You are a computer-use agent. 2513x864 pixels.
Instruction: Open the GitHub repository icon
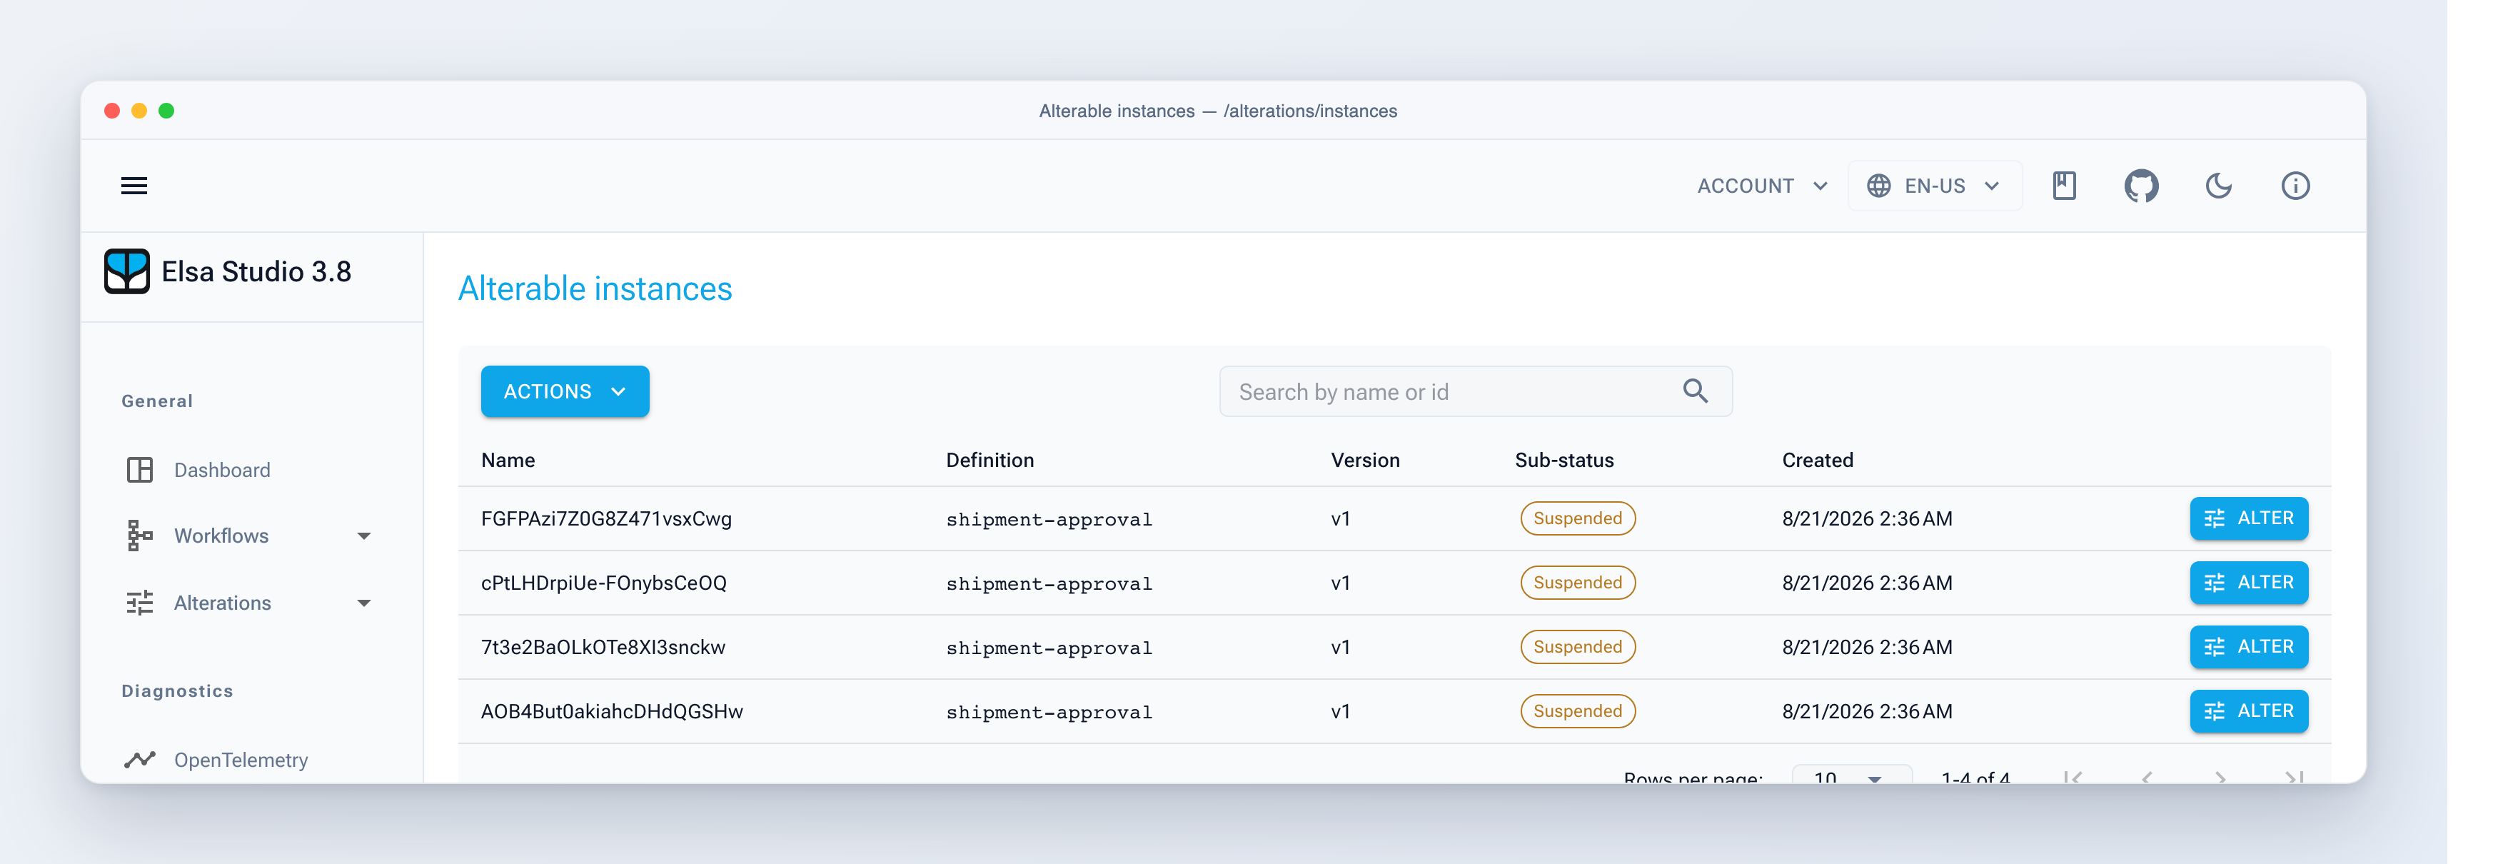(x=2141, y=185)
